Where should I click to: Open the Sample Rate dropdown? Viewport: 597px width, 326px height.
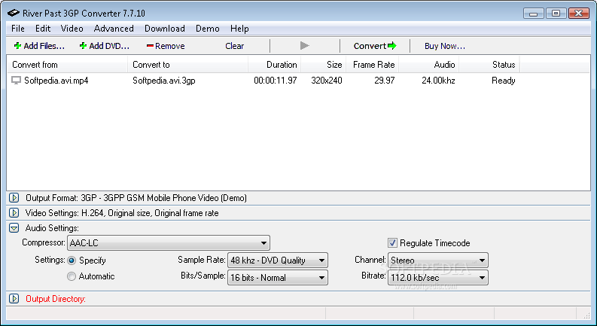277,260
